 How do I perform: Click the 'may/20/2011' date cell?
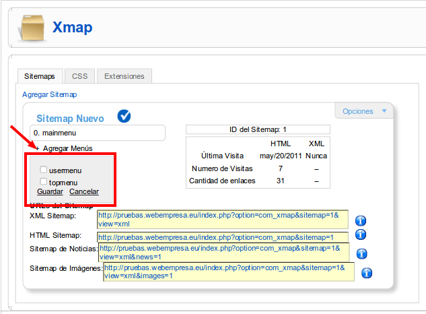click(x=281, y=156)
